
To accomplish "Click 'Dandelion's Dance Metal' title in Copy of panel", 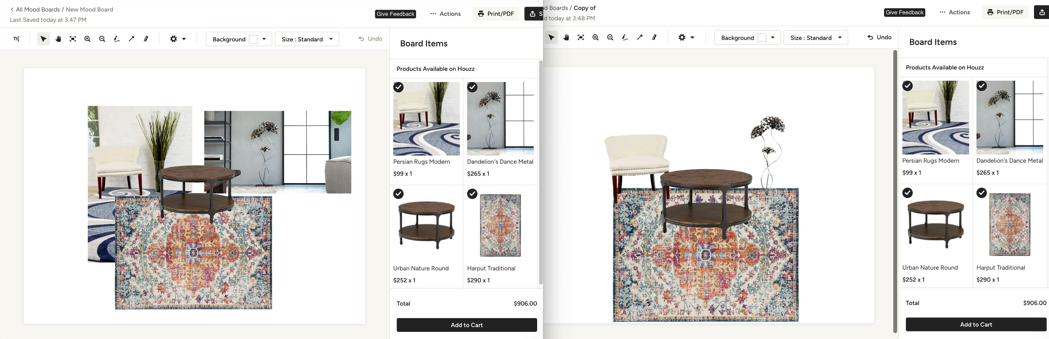I will pos(1010,160).
